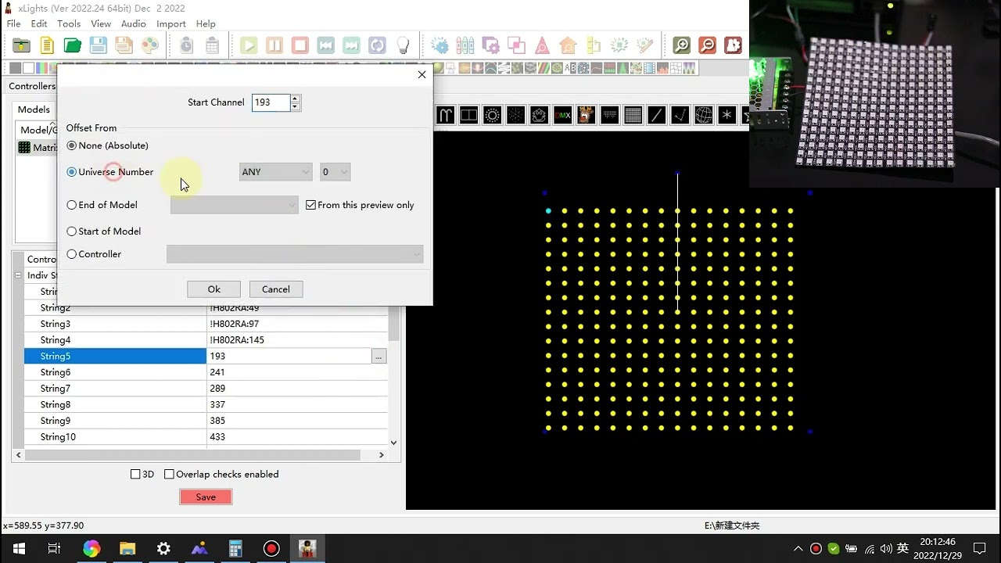Open Windows Start menu
The width and height of the screenshot is (1001, 563).
[x=19, y=548]
